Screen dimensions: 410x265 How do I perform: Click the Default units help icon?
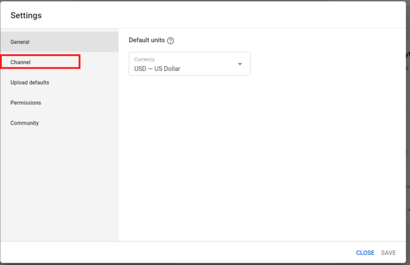[x=170, y=41]
